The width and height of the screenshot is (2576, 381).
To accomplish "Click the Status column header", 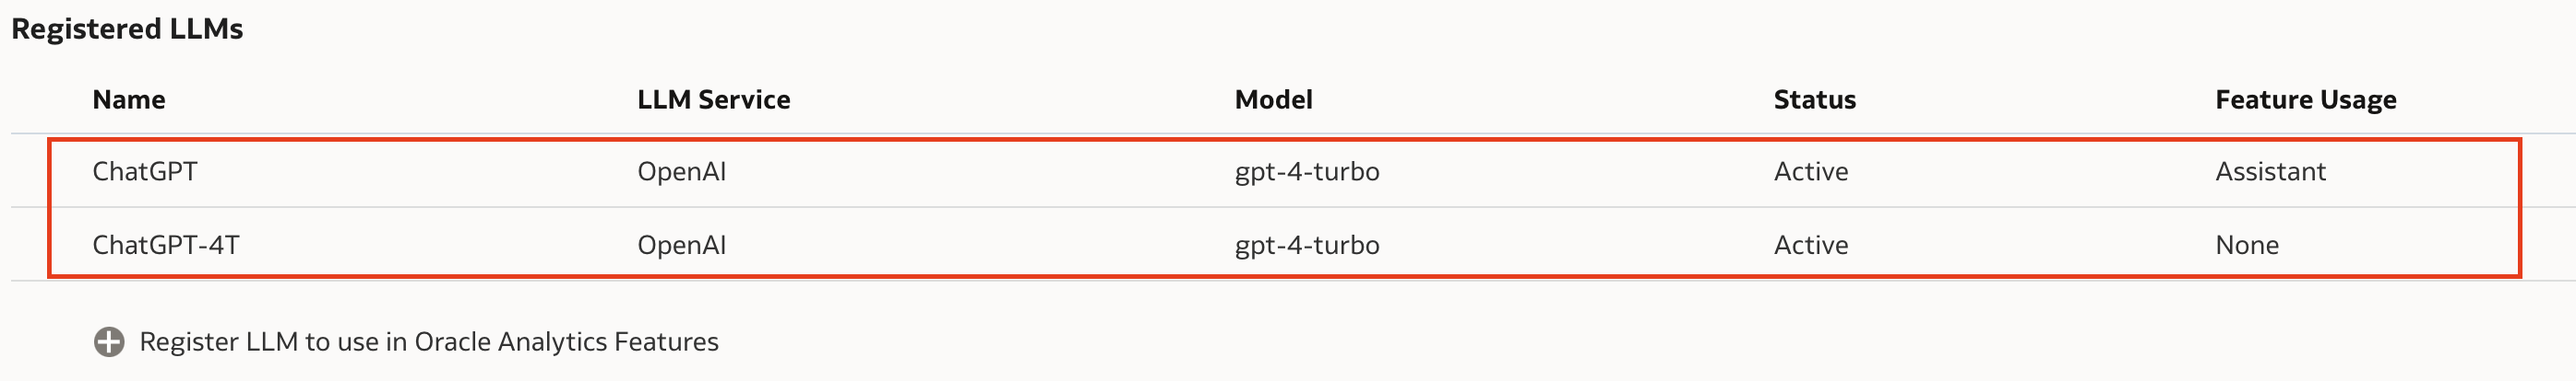I will pyautogui.click(x=1815, y=99).
